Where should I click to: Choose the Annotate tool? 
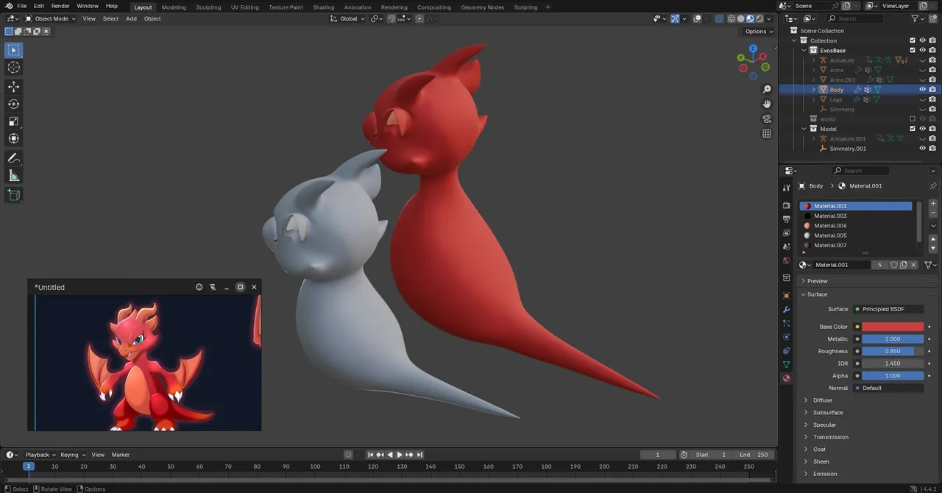click(x=13, y=158)
